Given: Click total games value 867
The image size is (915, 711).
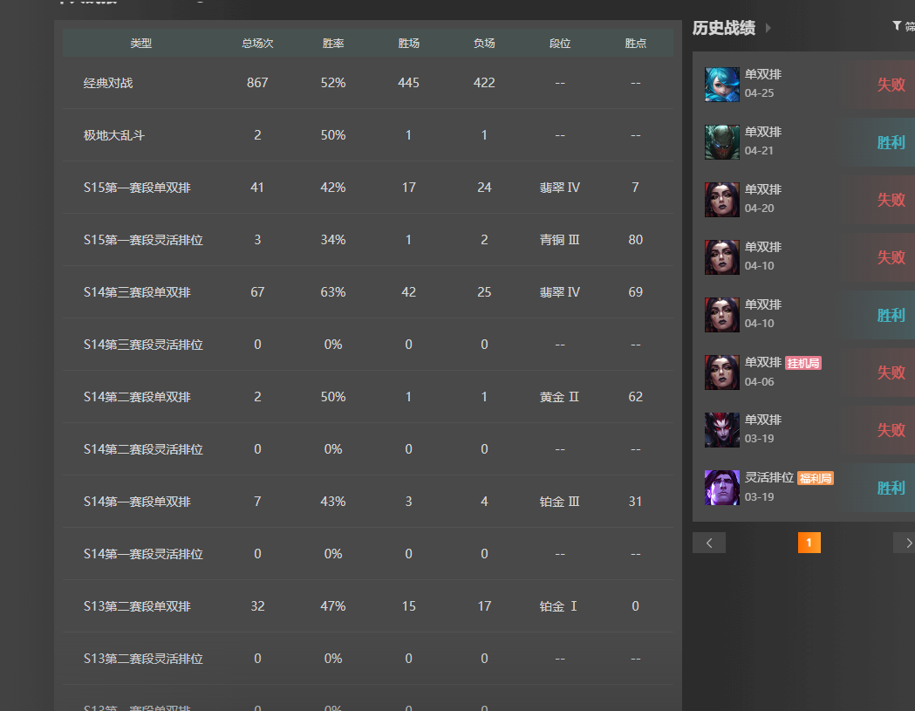Looking at the screenshot, I should pyautogui.click(x=257, y=83).
